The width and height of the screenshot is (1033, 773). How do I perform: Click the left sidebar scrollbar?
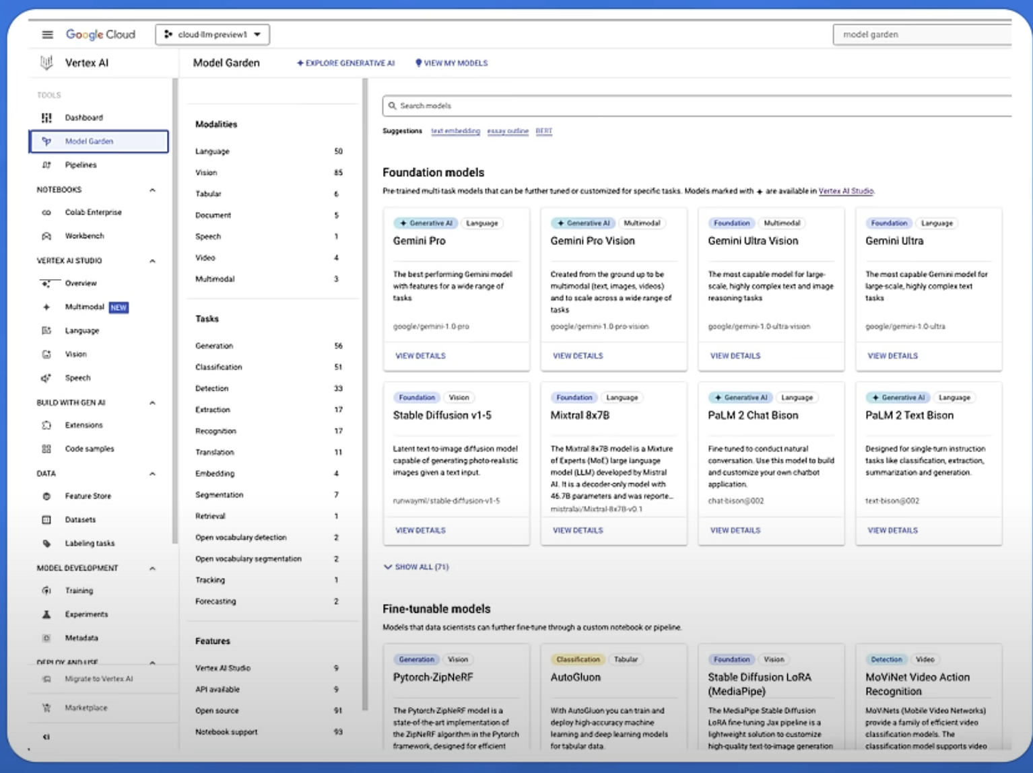[175, 311]
